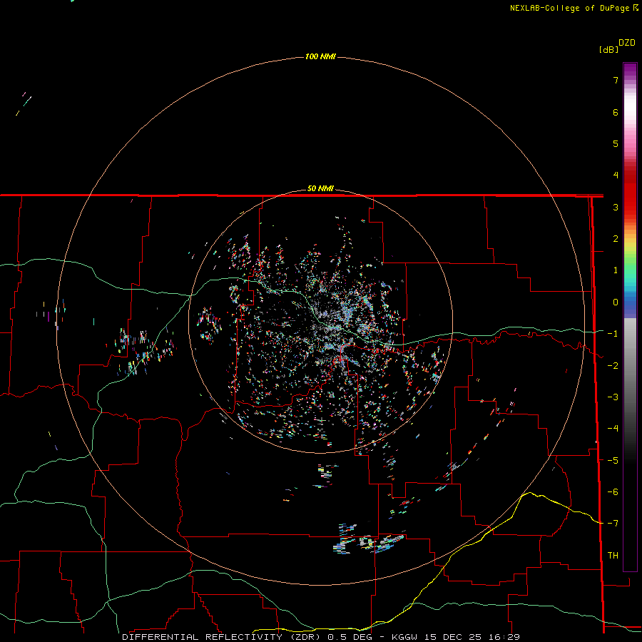
Task: Click the Differential Reflectivity KGGW caption
Action: [321, 637]
